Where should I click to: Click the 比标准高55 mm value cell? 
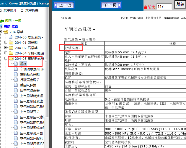(145, 52)
